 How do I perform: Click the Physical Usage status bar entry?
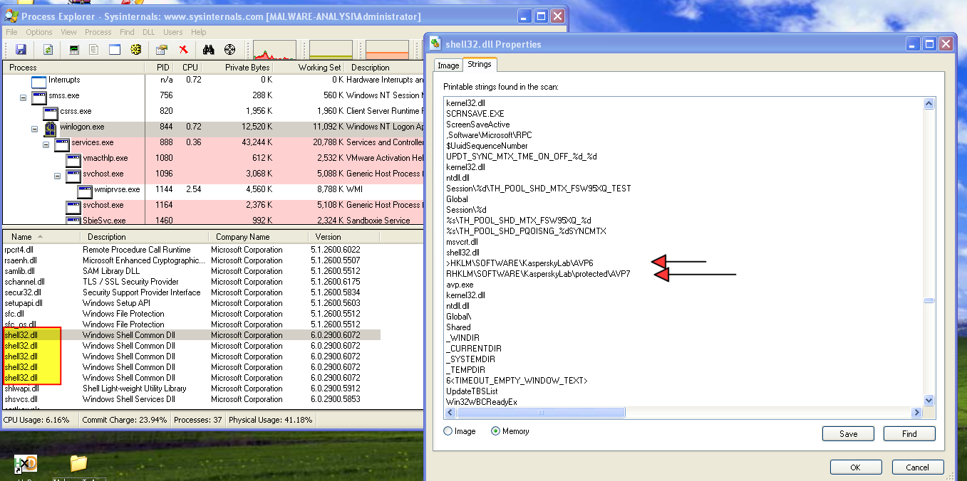click(271, 420)
